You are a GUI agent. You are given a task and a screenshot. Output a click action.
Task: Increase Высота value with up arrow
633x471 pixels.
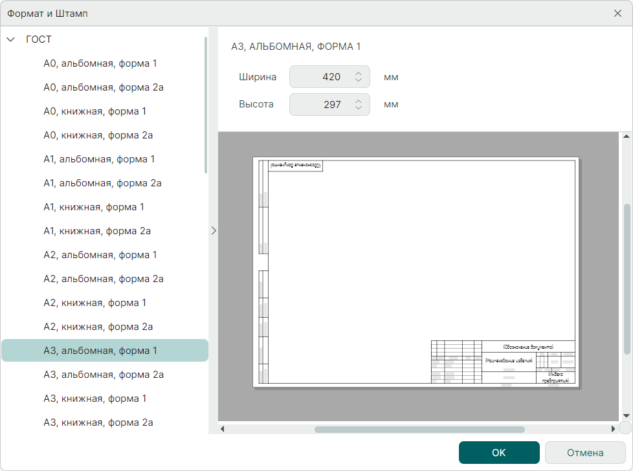[359, 100]
